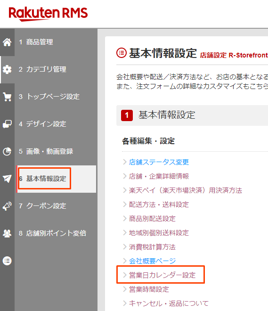This screenshot has width=268, height=311.
Task: Select 6 基本情報設定 menu item
Action: pos(42,179)
